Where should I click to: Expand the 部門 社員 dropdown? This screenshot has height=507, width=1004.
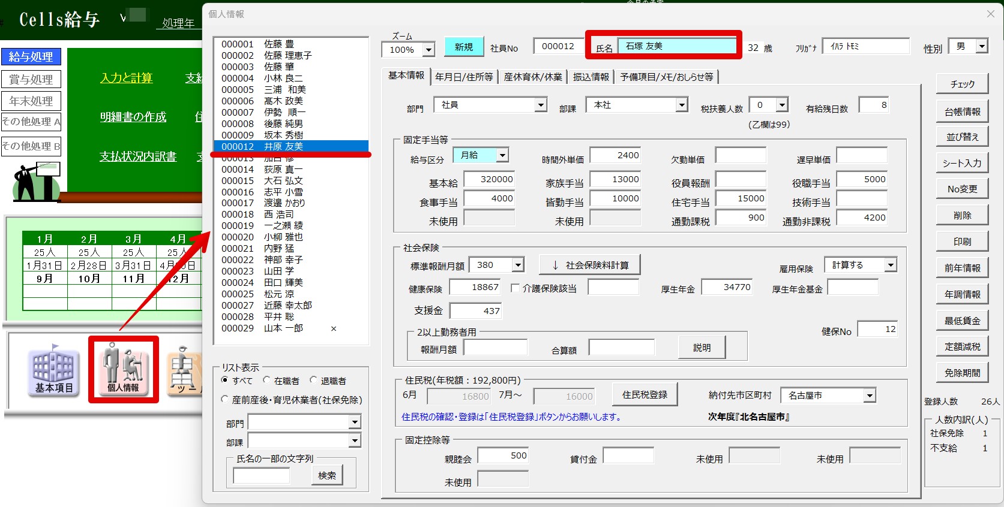tap(541, 105)
